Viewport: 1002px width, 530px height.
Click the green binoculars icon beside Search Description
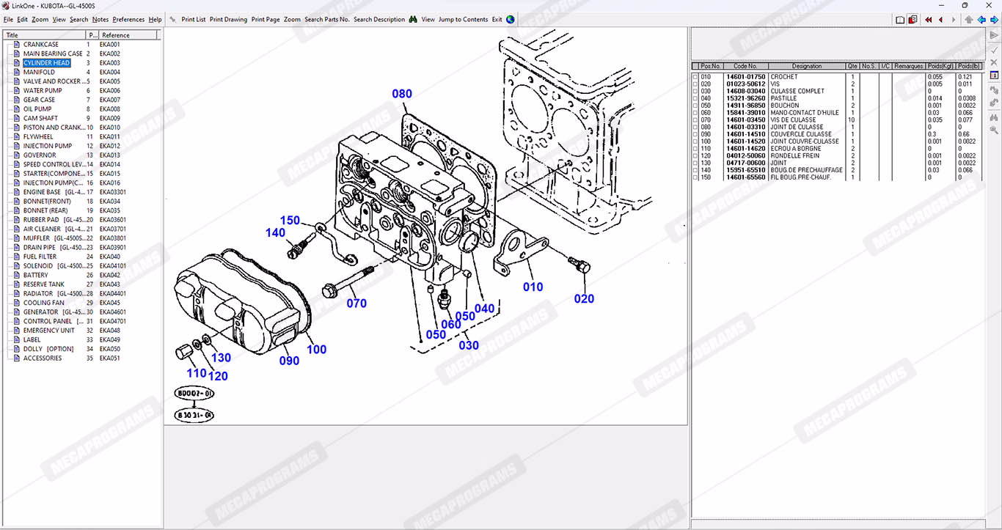click(x=413, y=20)
